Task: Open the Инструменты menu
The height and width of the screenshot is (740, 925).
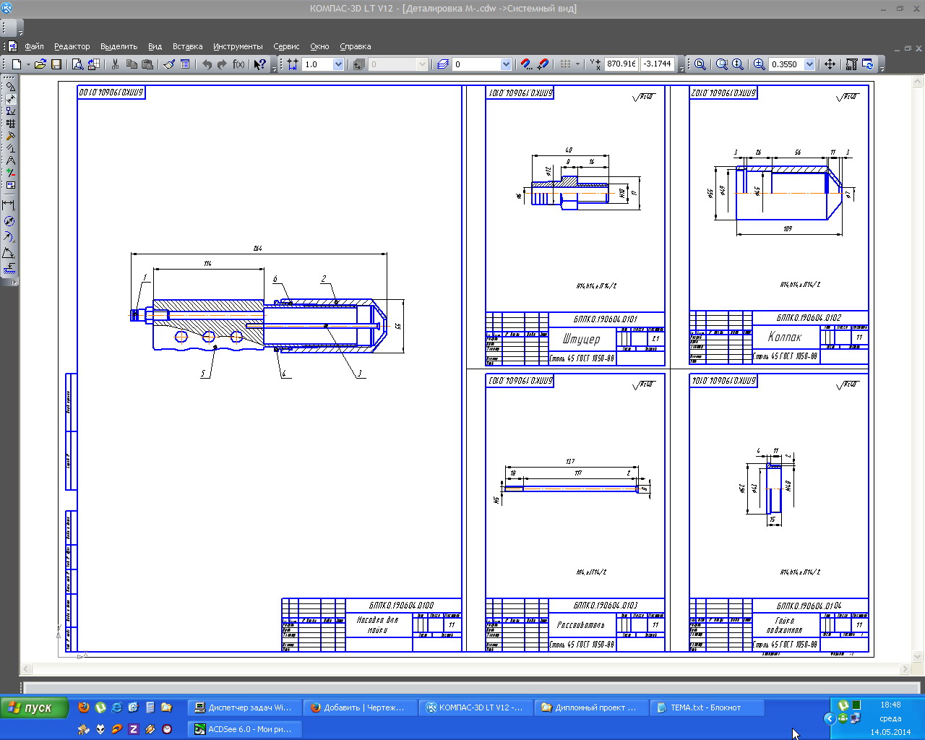Action: coord(238,46)
